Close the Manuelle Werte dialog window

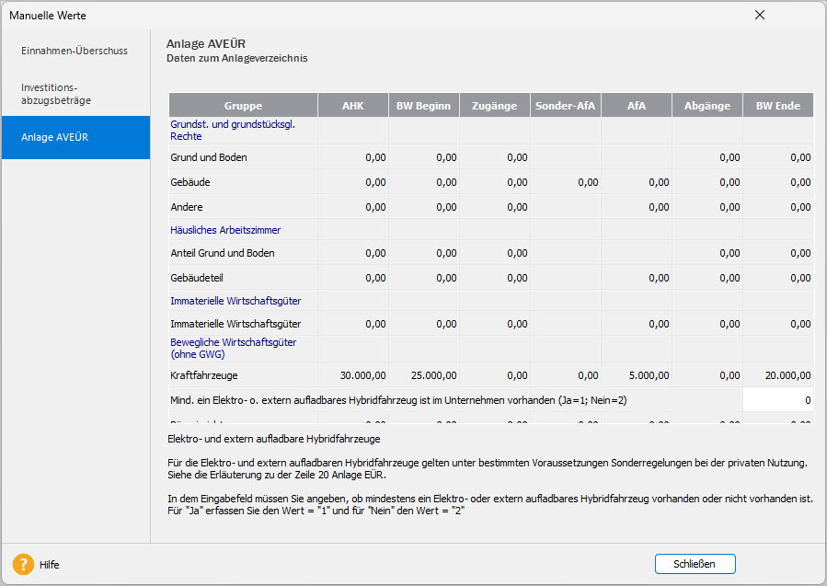(x=759, y=15)
